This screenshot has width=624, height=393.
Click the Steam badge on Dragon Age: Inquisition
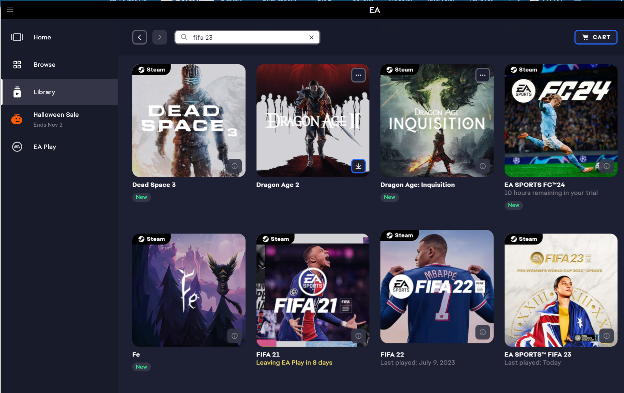pos(400,70)
